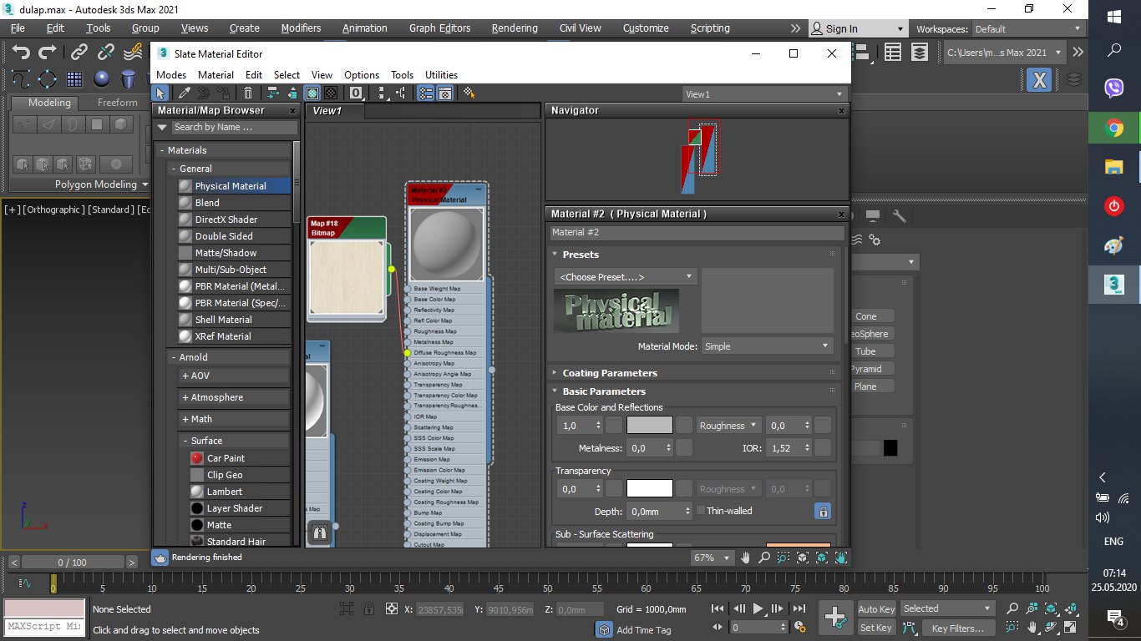Open Slate Modes menu
Viewport: 1141px width, 641px height.
[x=171, y=75]
